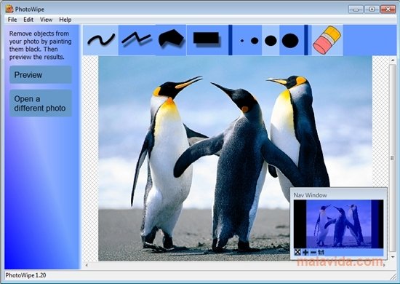Click the PhotoWipe app icon in title bar
This screenshot has height=284, width=400.
pyautogui.click(x=9, y=9)
